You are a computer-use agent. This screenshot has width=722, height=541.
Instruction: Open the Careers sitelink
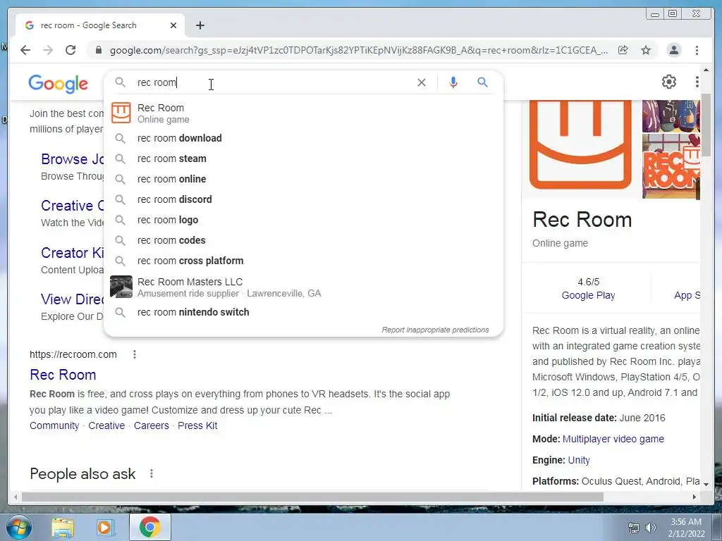coord(152,425)
